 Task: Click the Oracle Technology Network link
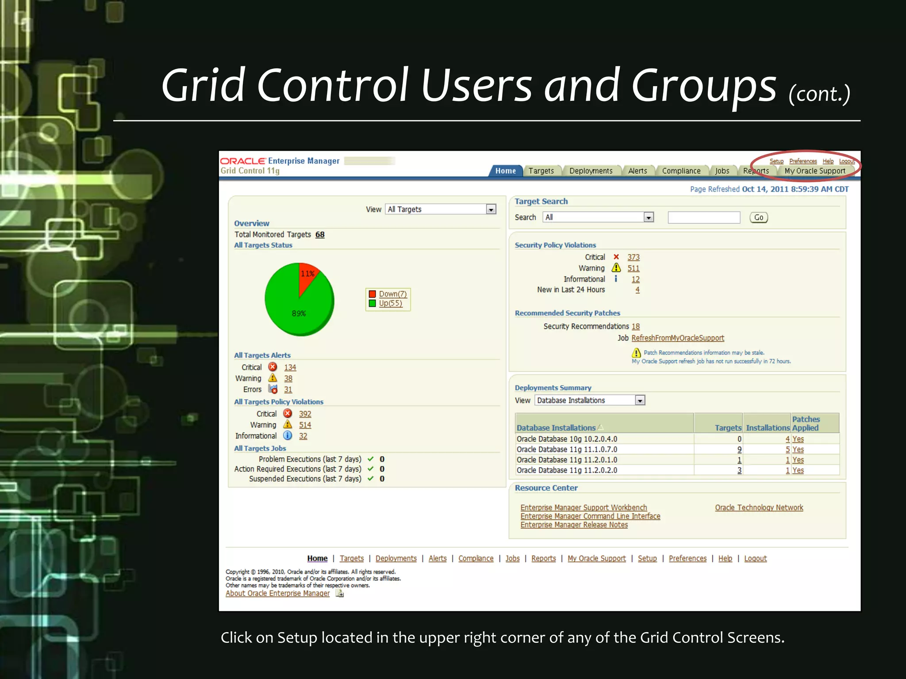point(759,507)
